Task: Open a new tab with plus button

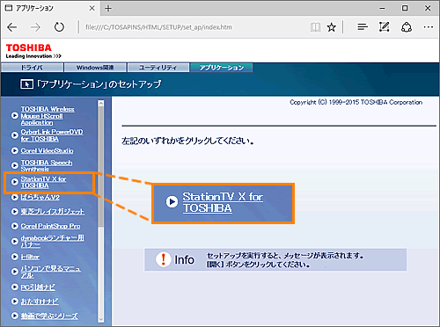Action: click(108, 9)
